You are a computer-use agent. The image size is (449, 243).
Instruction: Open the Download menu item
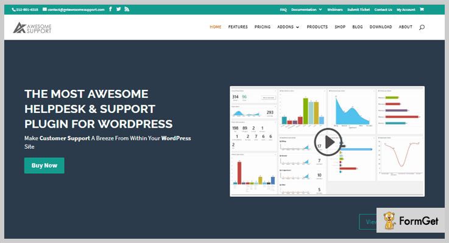[381, 27]
